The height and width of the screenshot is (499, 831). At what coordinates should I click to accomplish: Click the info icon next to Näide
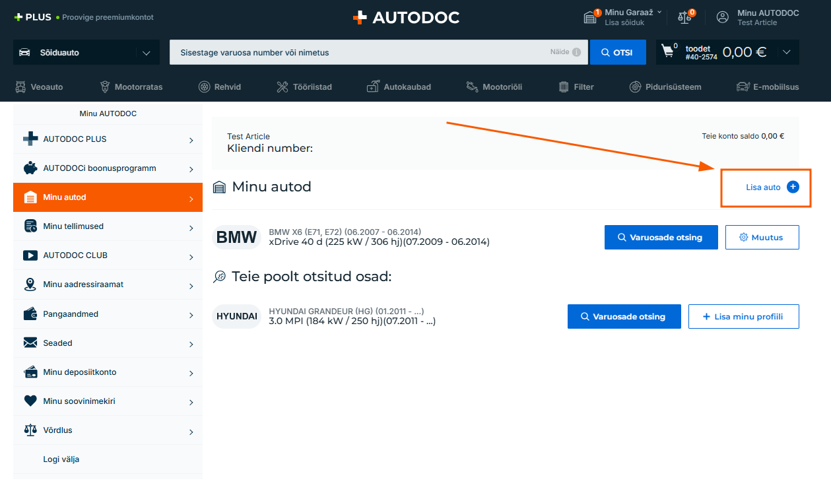[576, 52]
